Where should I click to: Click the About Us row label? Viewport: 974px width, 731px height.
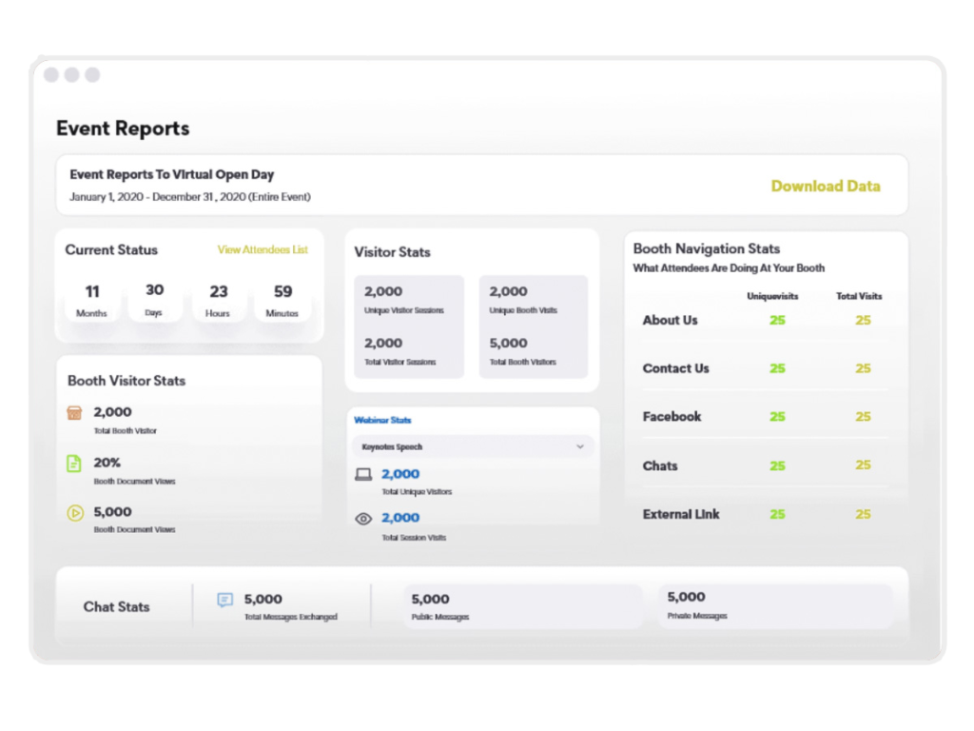point(671,320)
